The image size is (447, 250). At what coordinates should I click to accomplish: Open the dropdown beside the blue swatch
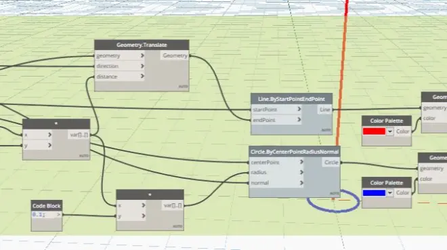(389, 193)
